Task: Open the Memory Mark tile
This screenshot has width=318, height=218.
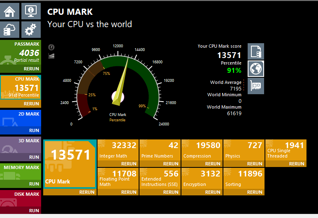Action: point(21,172)
